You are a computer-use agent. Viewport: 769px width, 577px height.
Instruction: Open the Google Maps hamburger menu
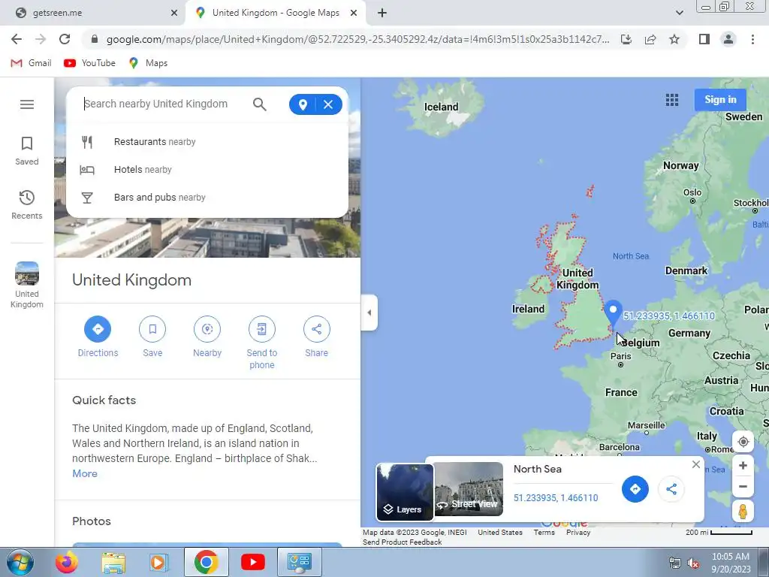coord(27,104)
